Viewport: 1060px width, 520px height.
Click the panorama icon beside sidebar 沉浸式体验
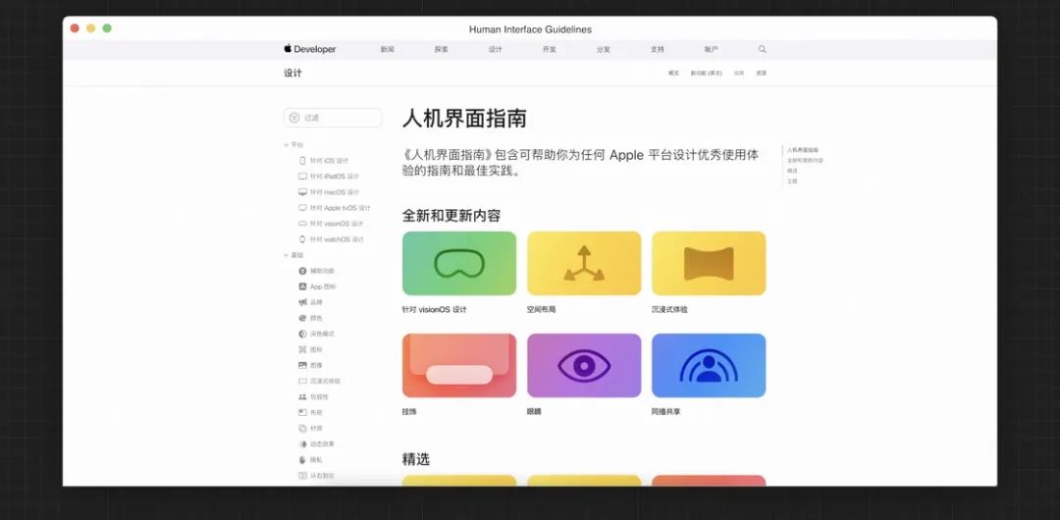coord(302,382)
